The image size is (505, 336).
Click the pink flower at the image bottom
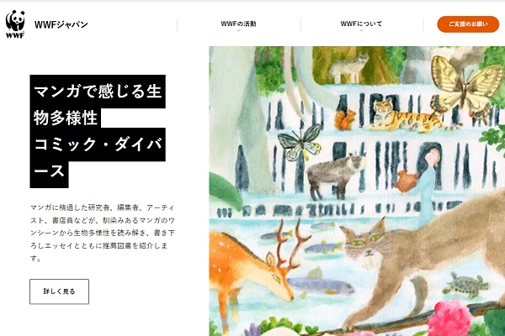[x=451, y=318]
